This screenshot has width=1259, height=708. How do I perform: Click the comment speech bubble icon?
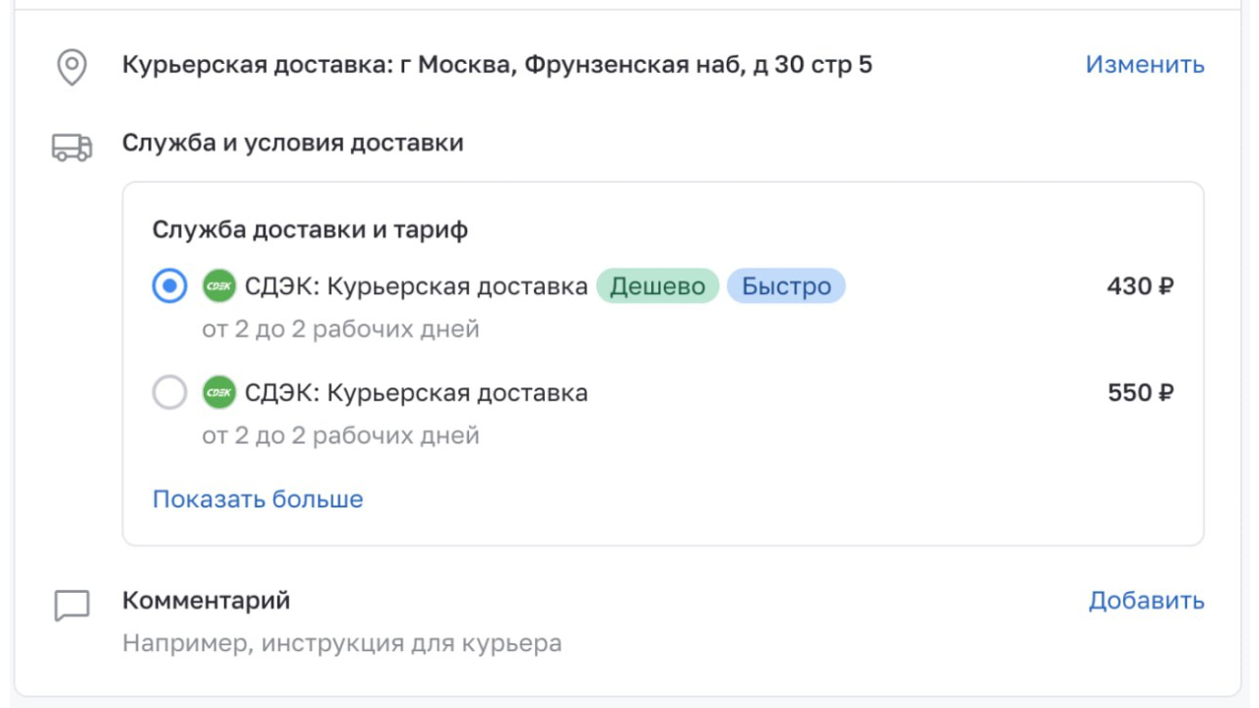(x=72, y=606)
